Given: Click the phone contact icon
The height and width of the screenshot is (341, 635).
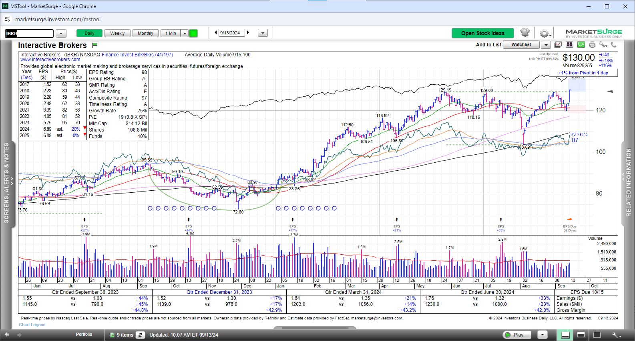Looking at the screenshot, I should click(613, 44).
